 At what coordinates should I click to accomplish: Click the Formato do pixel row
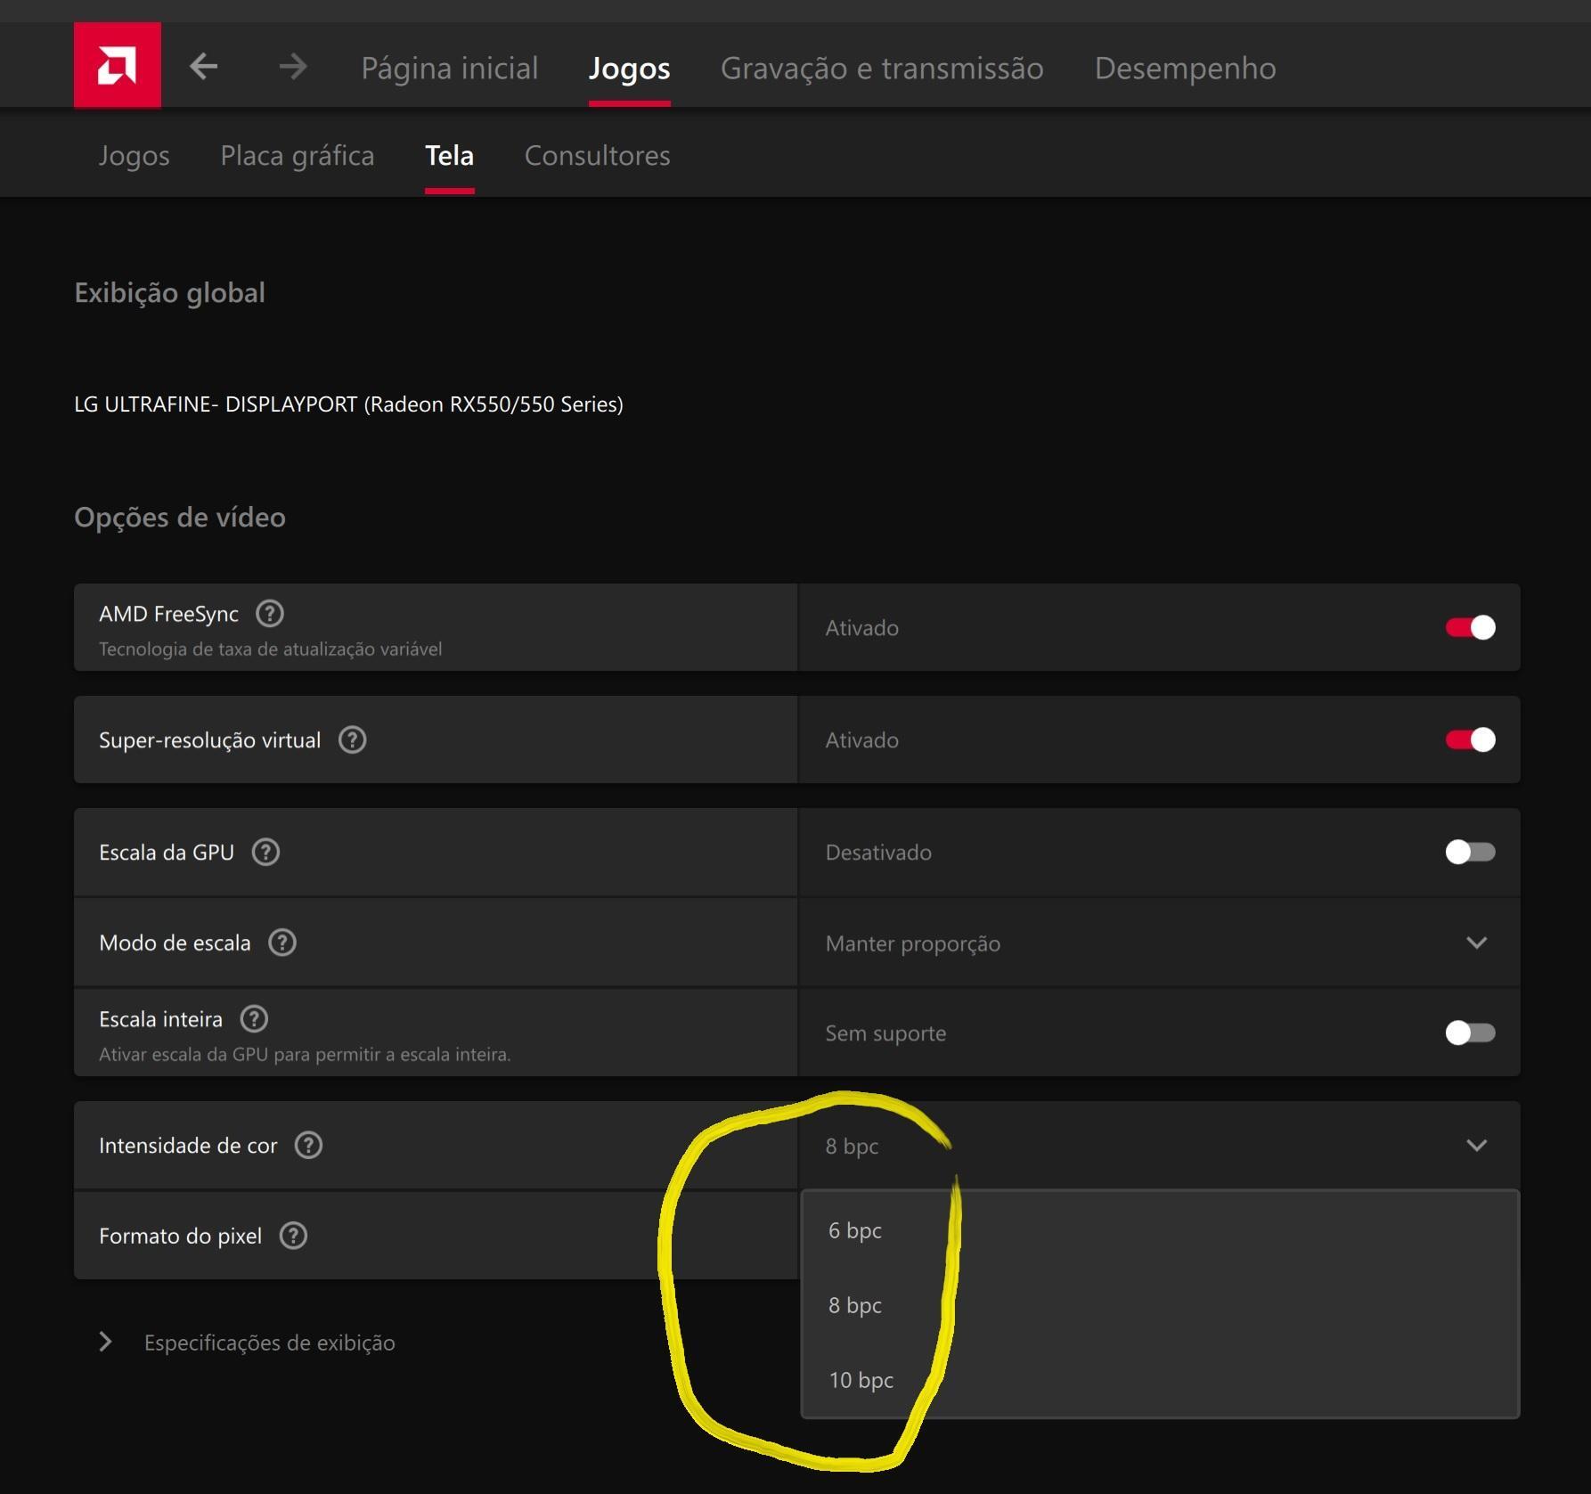tap(436, 1236)
